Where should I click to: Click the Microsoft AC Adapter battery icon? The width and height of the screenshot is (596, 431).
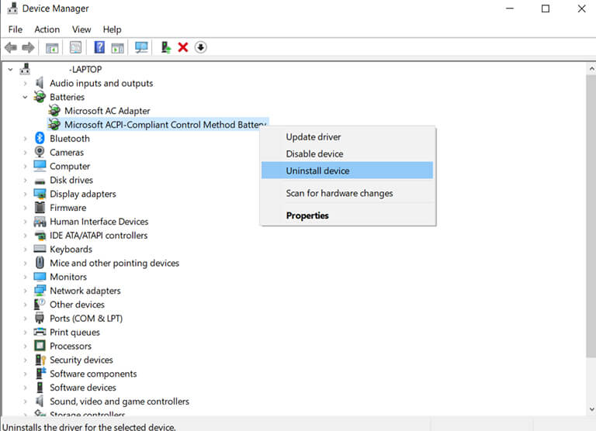54,111
